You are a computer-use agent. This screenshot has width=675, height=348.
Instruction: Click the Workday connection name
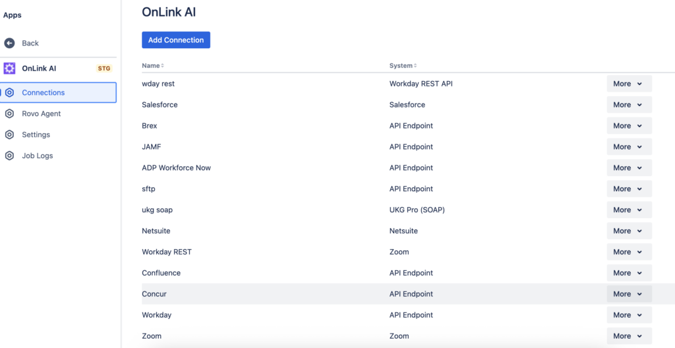[x=157, y=315]
